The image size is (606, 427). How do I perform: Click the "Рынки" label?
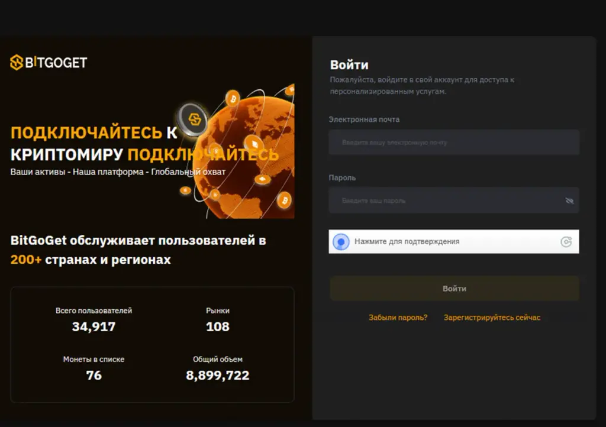pos(218,310)
